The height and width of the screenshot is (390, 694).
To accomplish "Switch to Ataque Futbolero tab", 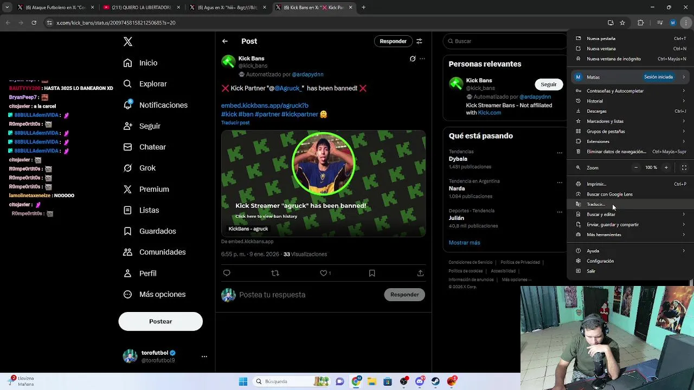I will point(56,8).
